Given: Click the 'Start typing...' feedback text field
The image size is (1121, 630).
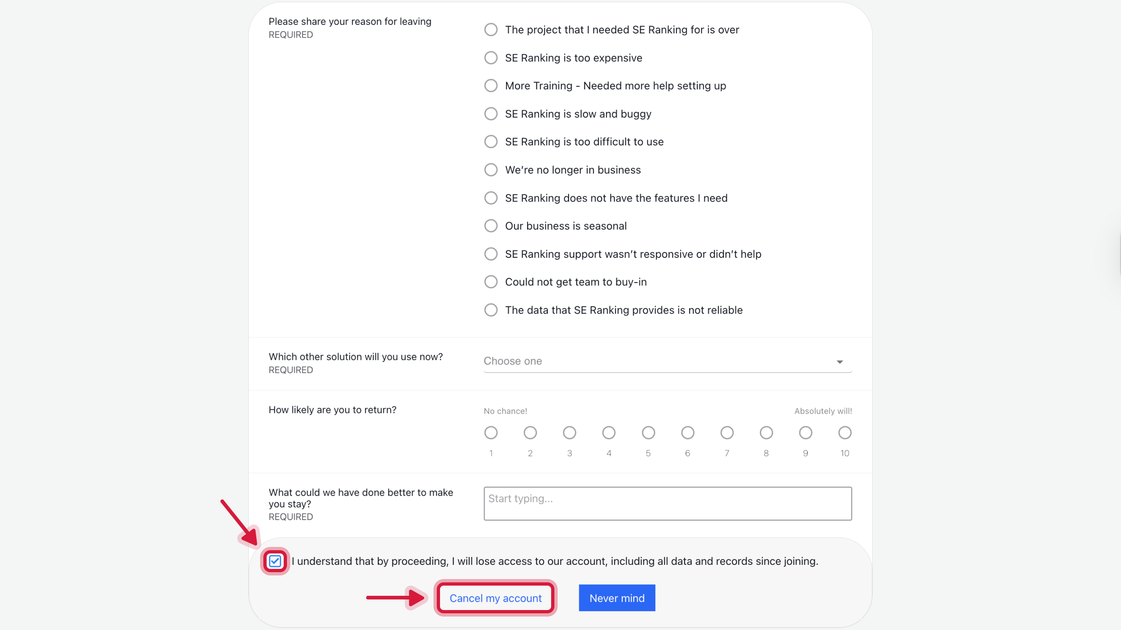Looking at the screenshot, I should click(x=668, y=503).
